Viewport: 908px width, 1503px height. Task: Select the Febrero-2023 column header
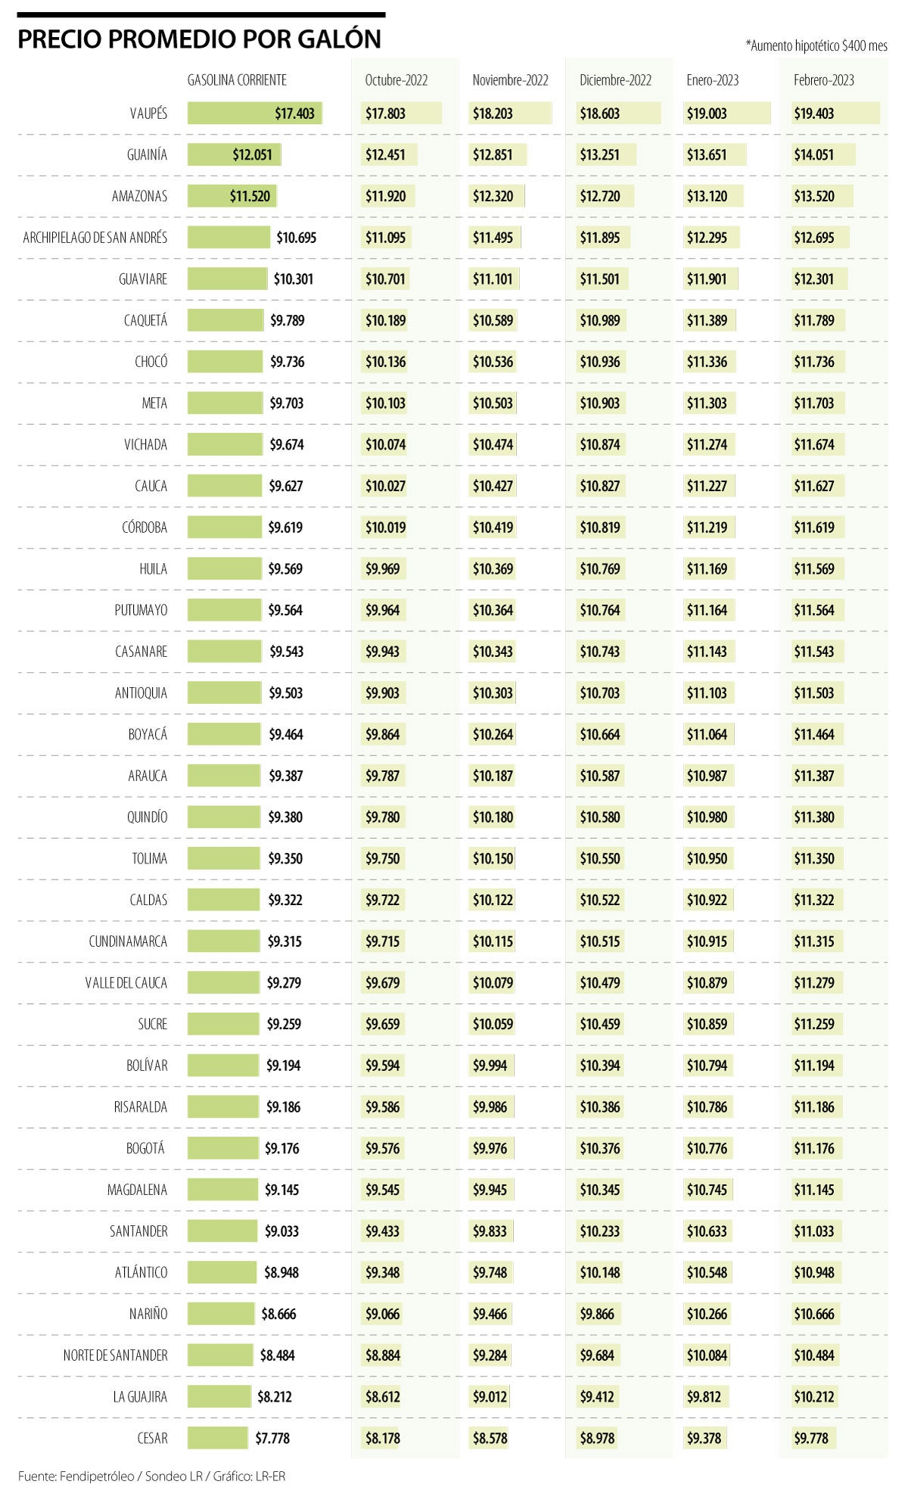[x=823, y=80]
